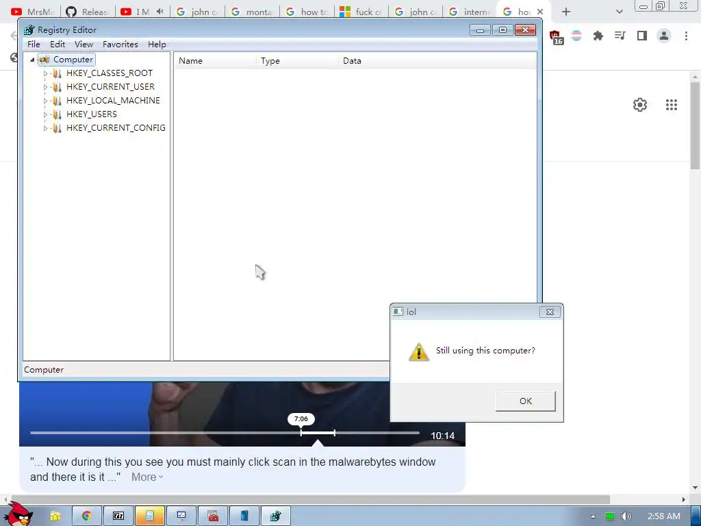Screen dimensions: 701x526
Task: Open a new Chrome tab
Action: coord(566,12)
